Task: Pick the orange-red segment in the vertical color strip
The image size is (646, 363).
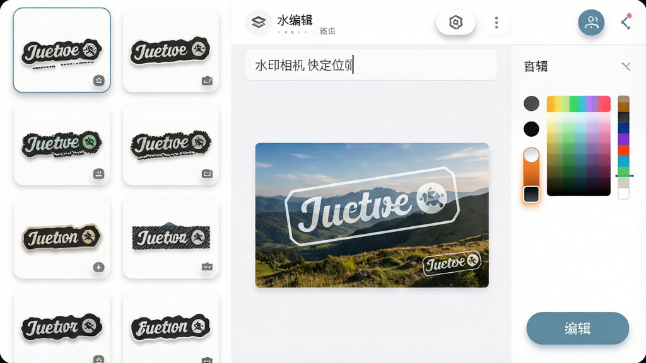Action: (623, 150)
